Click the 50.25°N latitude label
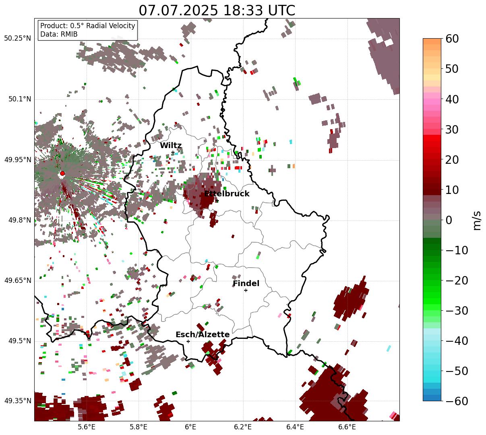 [x=17, y=39]
